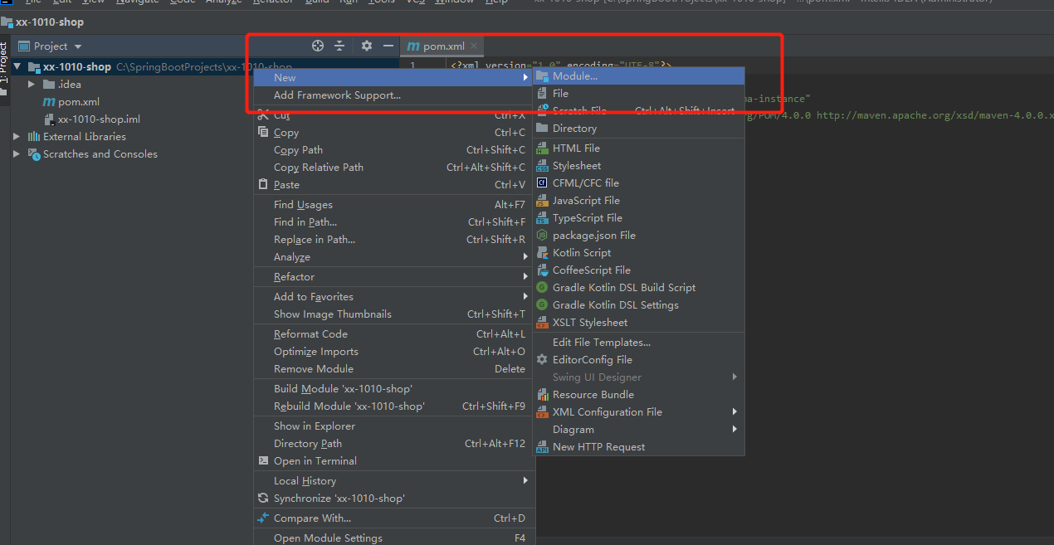Choose Build Module 'xx-1010-shop'

pyautogui.click(x=393, y=388)
